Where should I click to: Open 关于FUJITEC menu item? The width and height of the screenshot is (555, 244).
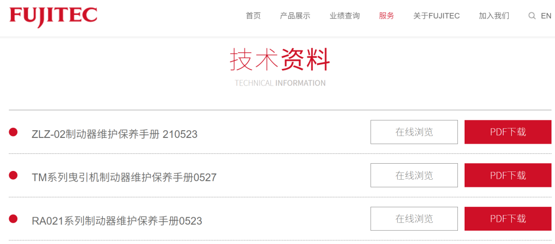click(436, 15)
